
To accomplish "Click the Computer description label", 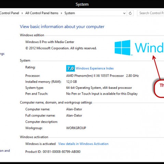I will point(41,122).
